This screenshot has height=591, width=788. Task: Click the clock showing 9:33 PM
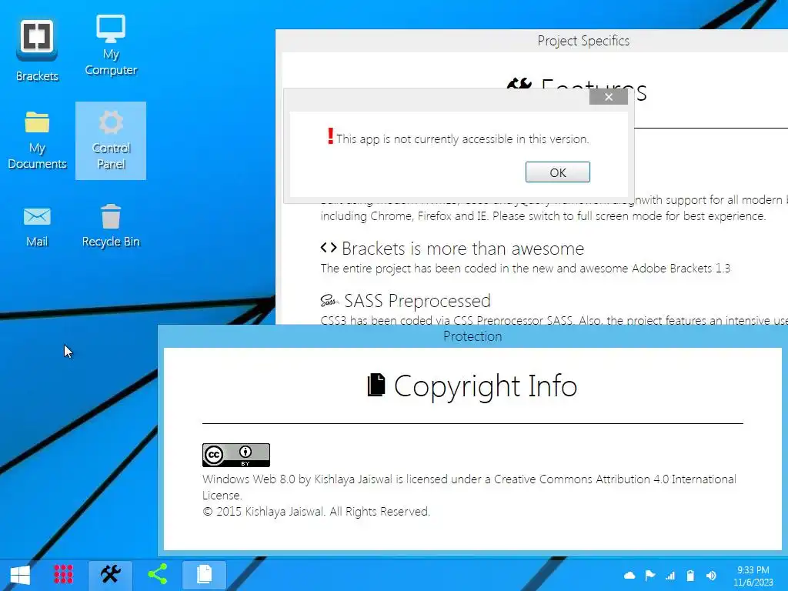[x=753, y=576]
